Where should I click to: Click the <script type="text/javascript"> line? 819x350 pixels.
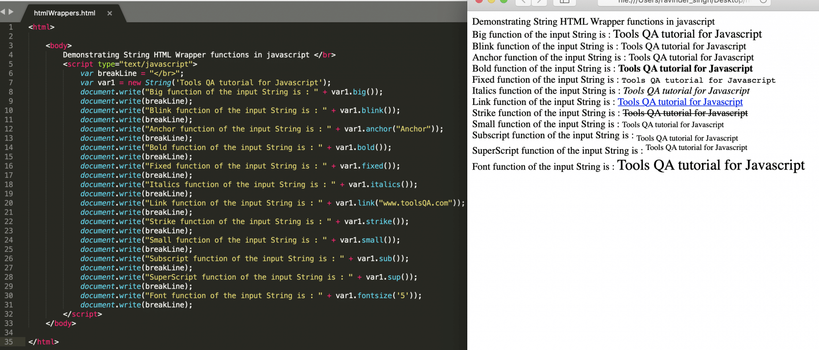point(130,64)
